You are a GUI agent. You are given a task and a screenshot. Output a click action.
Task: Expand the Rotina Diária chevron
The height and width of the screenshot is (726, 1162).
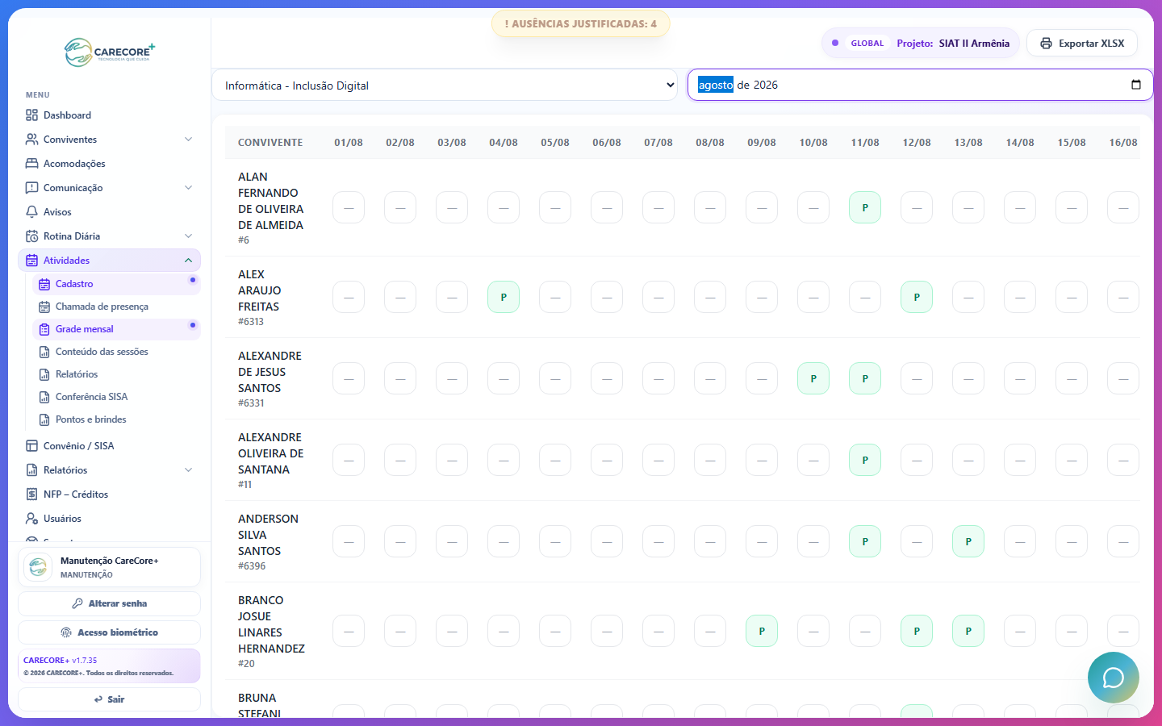point(188,236)
